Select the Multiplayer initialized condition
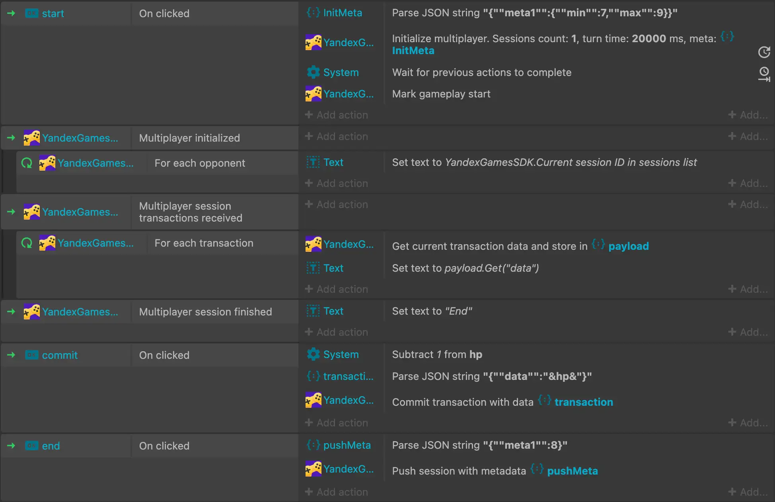This screenshot has height=502, width=775. [189, 138]
